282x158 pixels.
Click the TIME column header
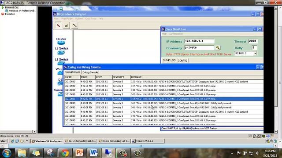point(88,77)
